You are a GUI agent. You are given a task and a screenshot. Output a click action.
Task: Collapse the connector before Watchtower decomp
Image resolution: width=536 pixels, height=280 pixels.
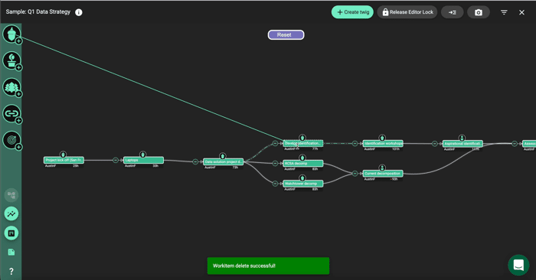pyautogui.click(x=275, y=184)
